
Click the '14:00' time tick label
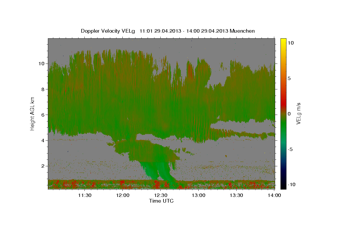[274, 195]
